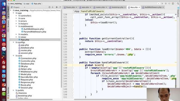This screenshot has width=180, height=101.
Task: Open the App Store from the dock
Action: pos(4,72)
